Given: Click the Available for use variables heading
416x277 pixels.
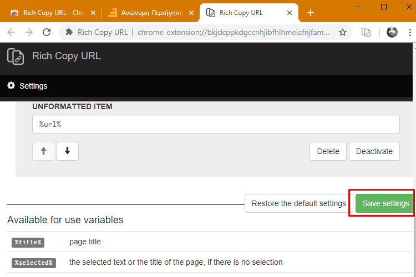Looking at the screenshot, I should (65, 220).
